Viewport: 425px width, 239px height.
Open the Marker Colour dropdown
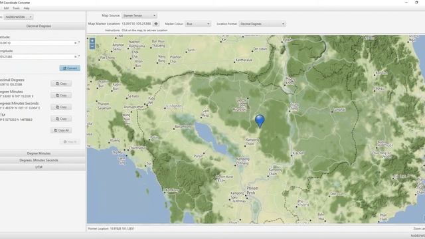198,24
